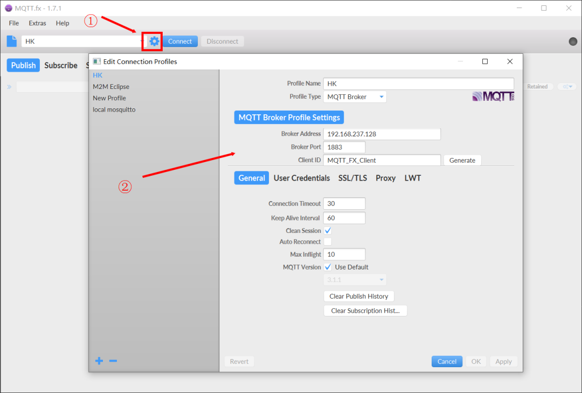
Task: Click the gray connection status indicator
Action: point(573,41)
